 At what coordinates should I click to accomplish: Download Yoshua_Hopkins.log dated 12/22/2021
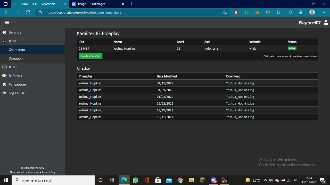pos(240,103)
